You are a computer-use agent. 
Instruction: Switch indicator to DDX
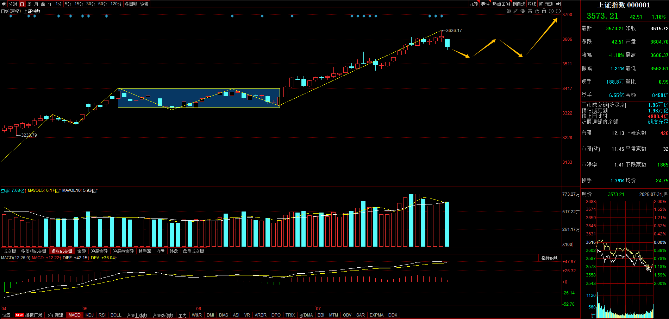tap(393, 315)
